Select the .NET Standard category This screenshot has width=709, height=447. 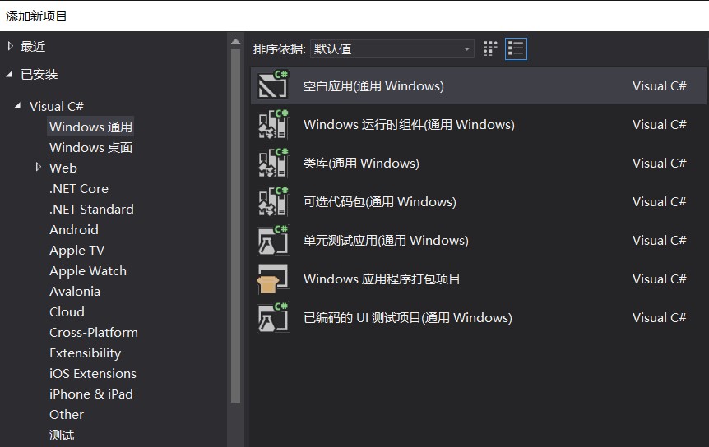coord(91,209)
